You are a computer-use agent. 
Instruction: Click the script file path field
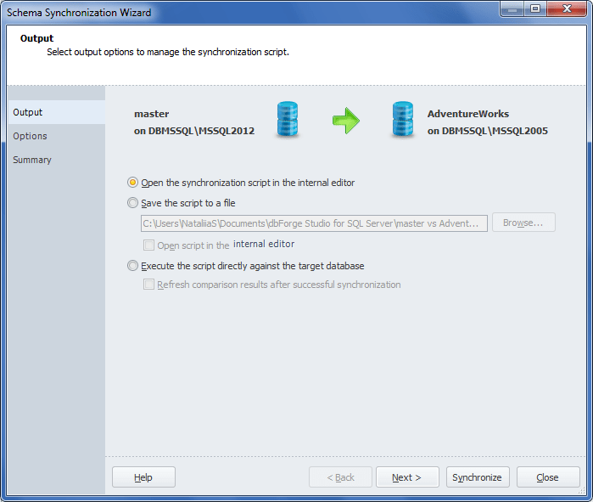(x=314, y=223)
